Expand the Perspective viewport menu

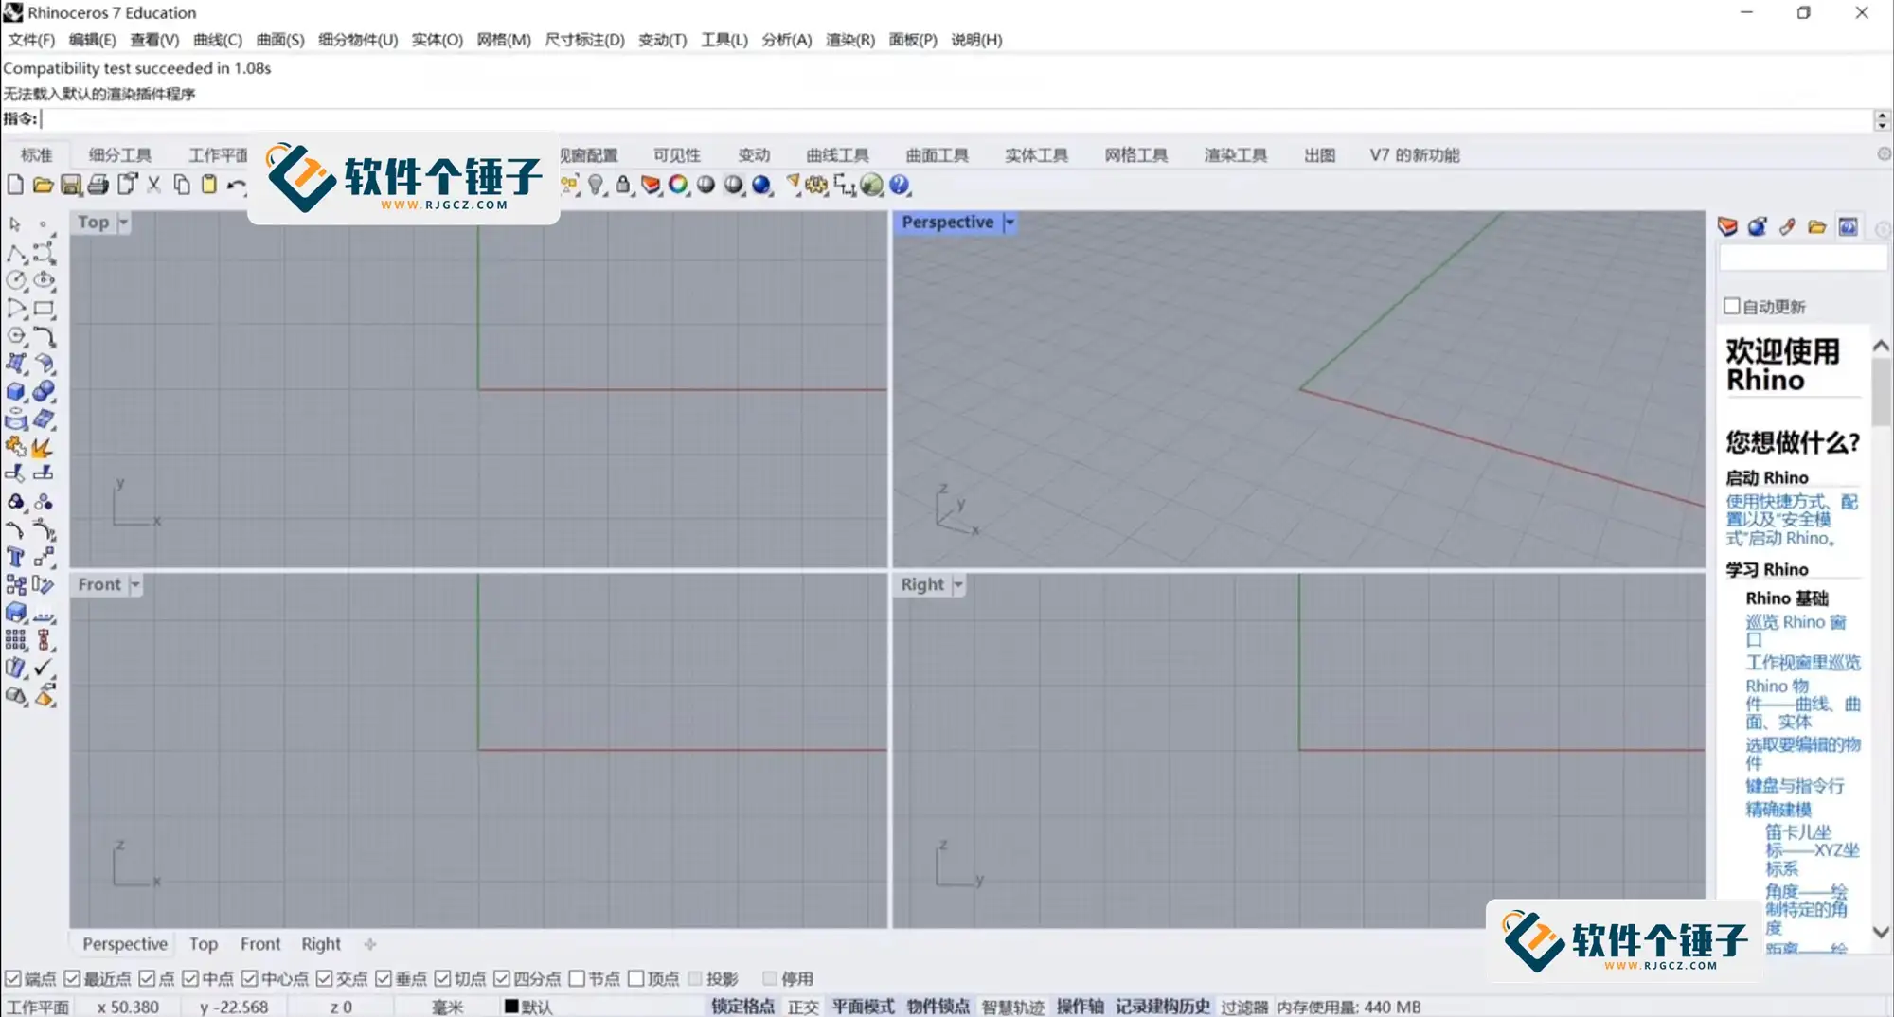point(1009,222)
